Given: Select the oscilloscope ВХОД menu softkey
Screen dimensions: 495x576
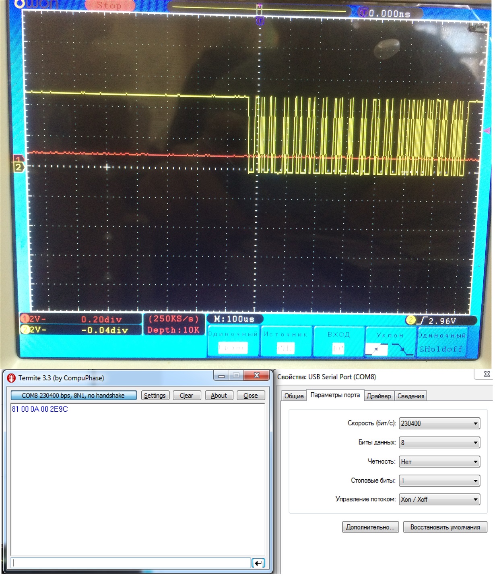Looking at the screenshot, I should (x=338, y=341).
